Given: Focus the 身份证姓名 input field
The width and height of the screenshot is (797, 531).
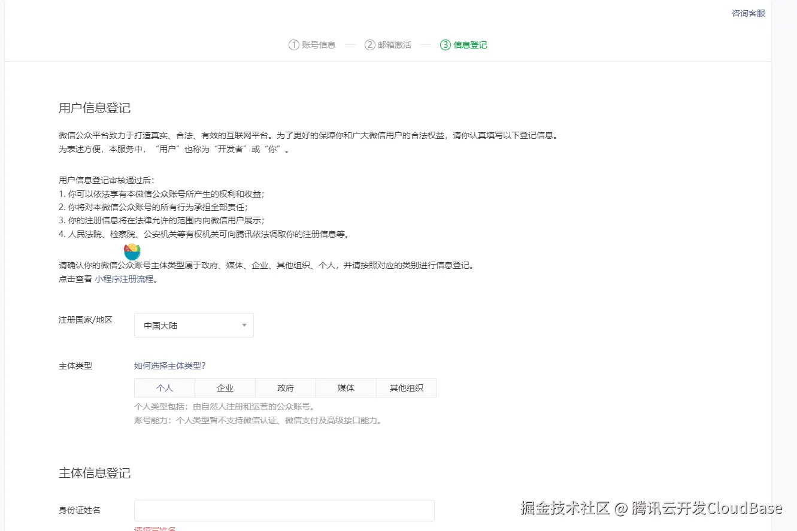Looking at the screenshot, I should click(x=284, y=511).
